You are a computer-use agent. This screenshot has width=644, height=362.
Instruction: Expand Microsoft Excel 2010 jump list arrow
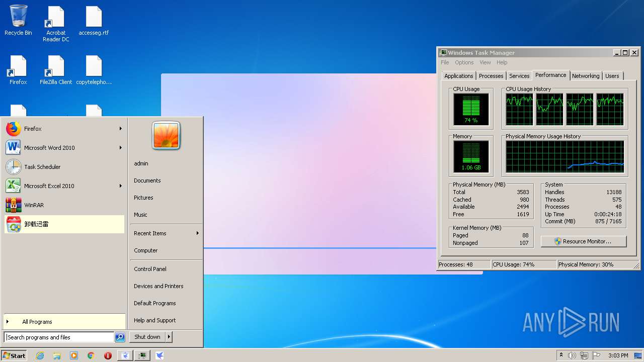(121, 186)
